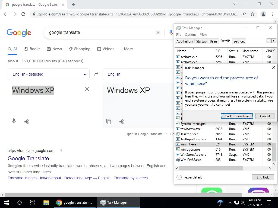Select the Videos search filter
Image resolution: width=278 pixels, height=208 pixels.
(106, 49)
